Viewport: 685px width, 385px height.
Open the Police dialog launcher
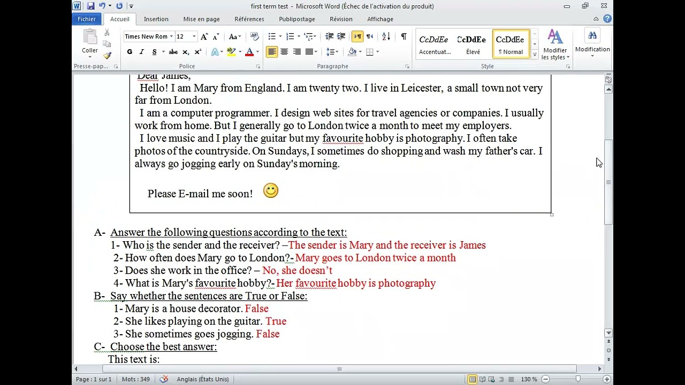click(x=258, y=67)
